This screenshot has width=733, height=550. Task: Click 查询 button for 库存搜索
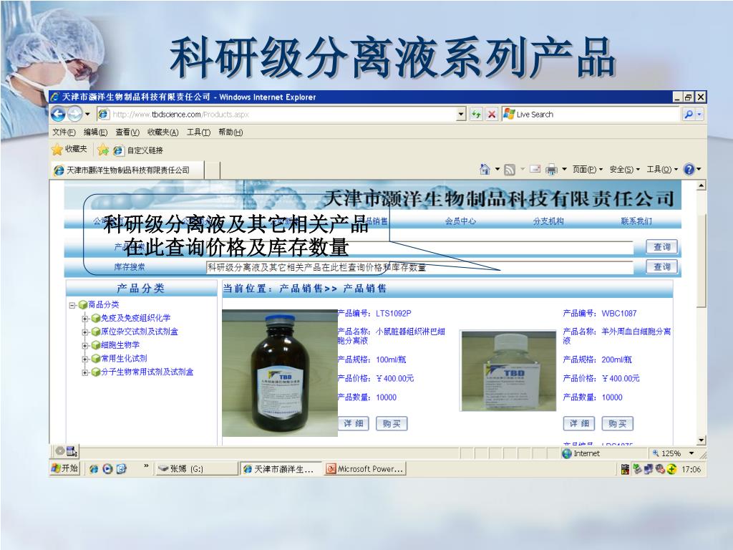click(x=661, y=267)
